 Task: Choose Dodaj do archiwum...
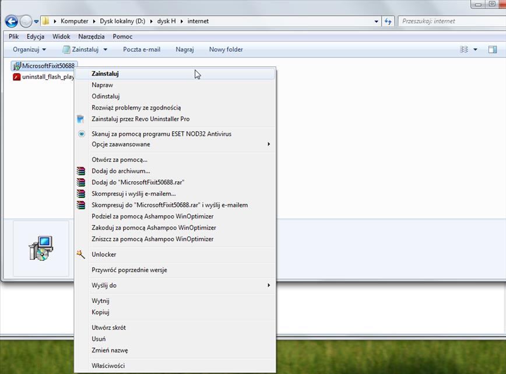point(175,171)
